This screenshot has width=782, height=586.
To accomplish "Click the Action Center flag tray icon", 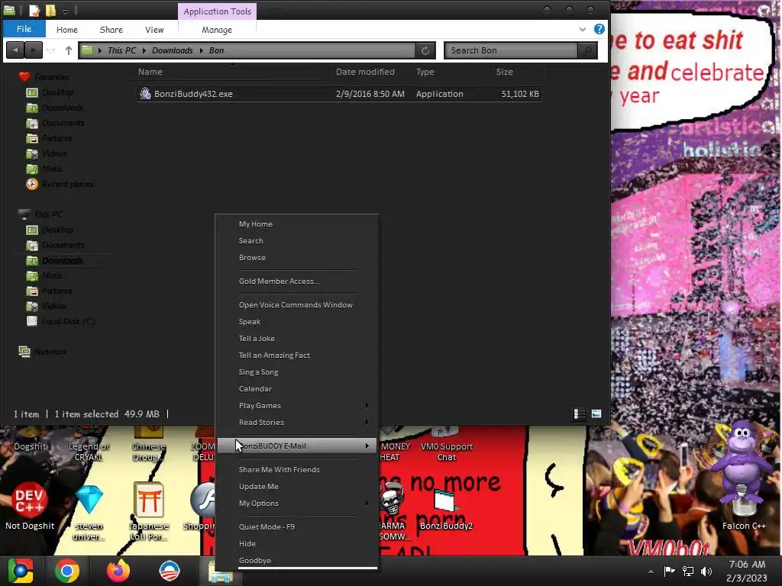I will (669, 571).
